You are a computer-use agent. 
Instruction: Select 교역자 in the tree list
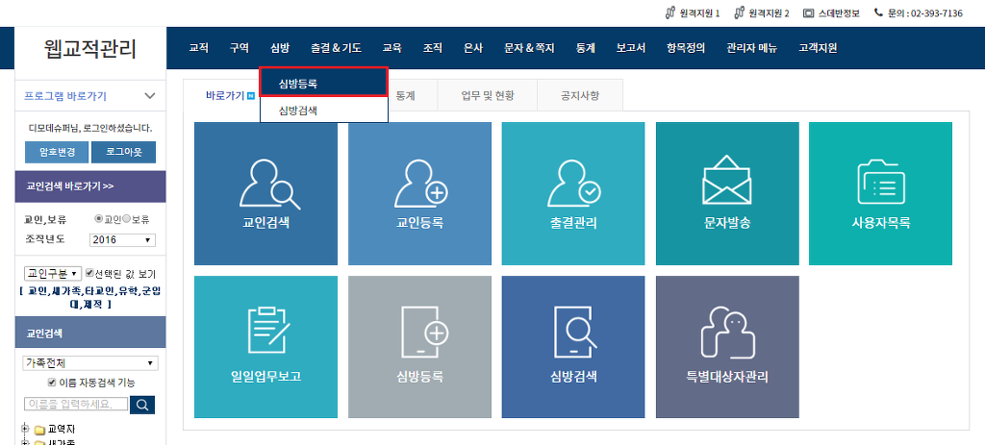62,430
